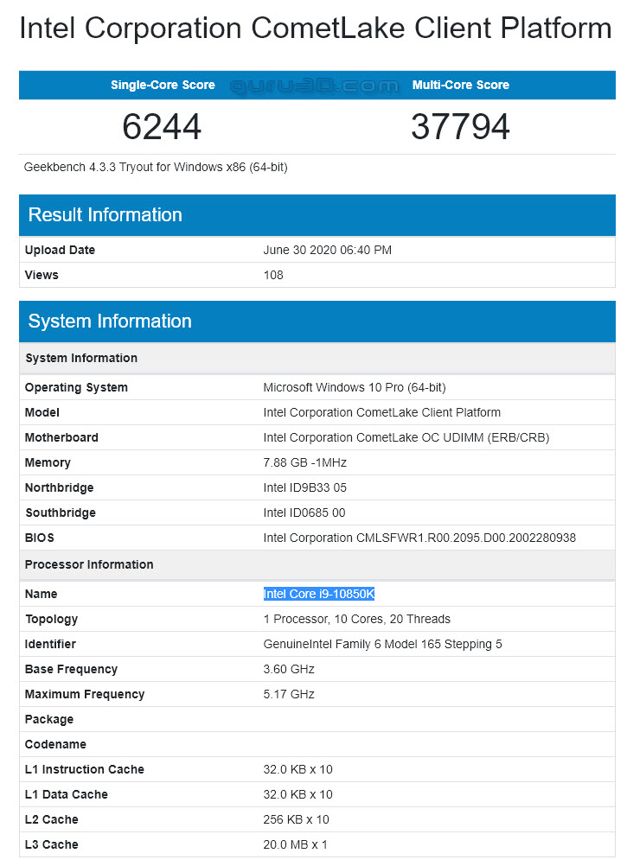Click the 'Base Frequency' row label
Image resolution: width=627 pixels, height=866 pixels.
pyautogui.click(x=71, y=670)
